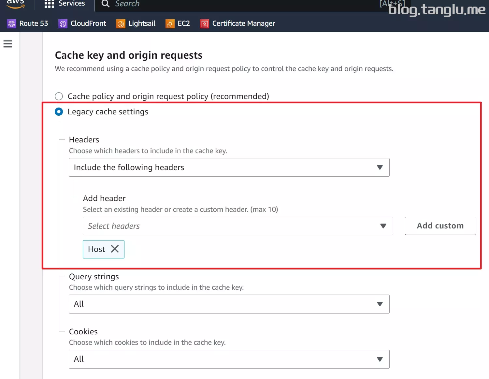The image size is (489, 379).
Task: Click the AWS logo
Action: tap(15, 4)
